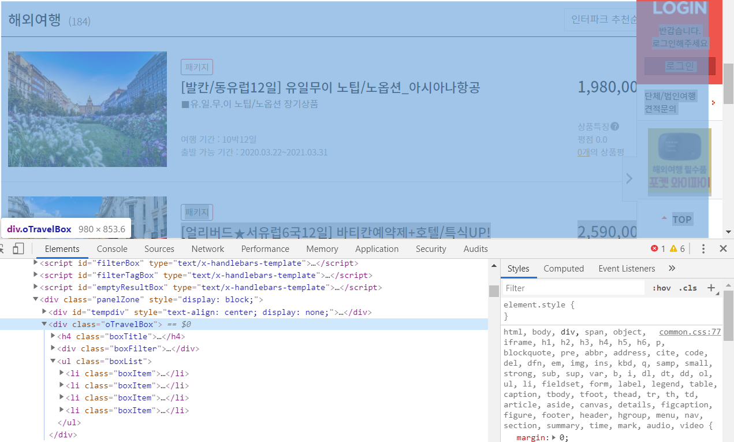Collapse the oTravelBox div node
734x442 pixels.
[44, 324]
